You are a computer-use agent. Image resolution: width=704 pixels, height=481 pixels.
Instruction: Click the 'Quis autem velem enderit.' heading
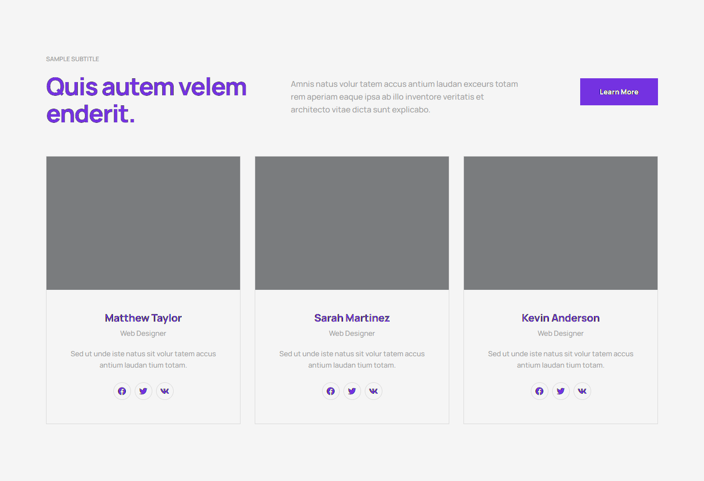click(146, 100)
